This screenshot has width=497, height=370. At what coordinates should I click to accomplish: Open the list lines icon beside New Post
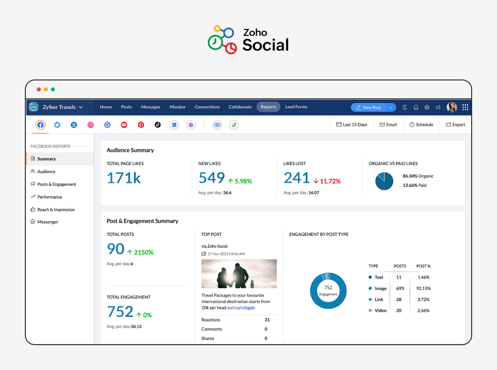point(405,107)
